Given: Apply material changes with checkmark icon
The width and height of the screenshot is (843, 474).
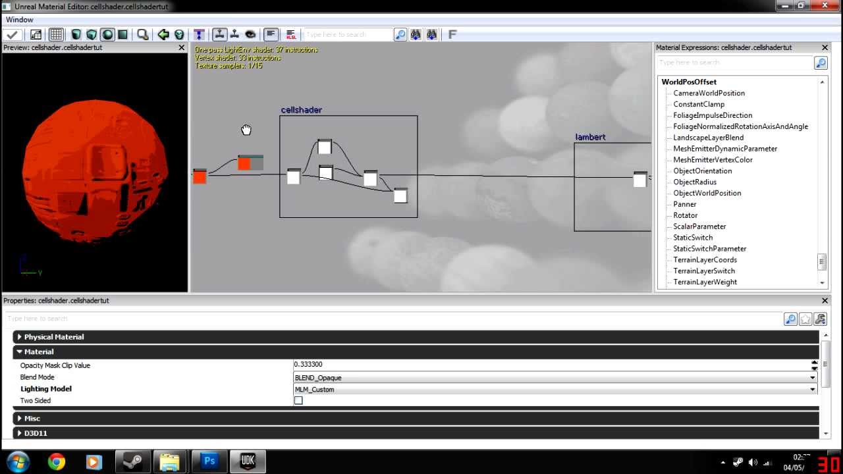Looking at the screenshot, I should 13,34.
